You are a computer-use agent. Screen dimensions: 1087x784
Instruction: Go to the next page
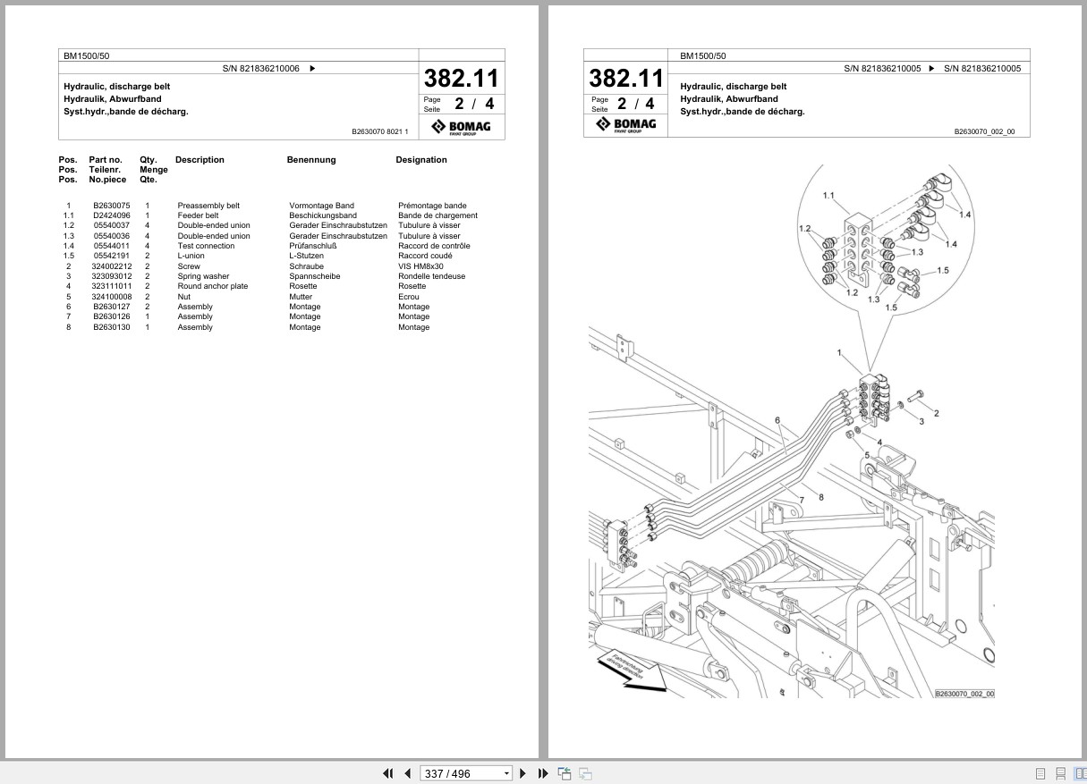(x=523, y=773)
